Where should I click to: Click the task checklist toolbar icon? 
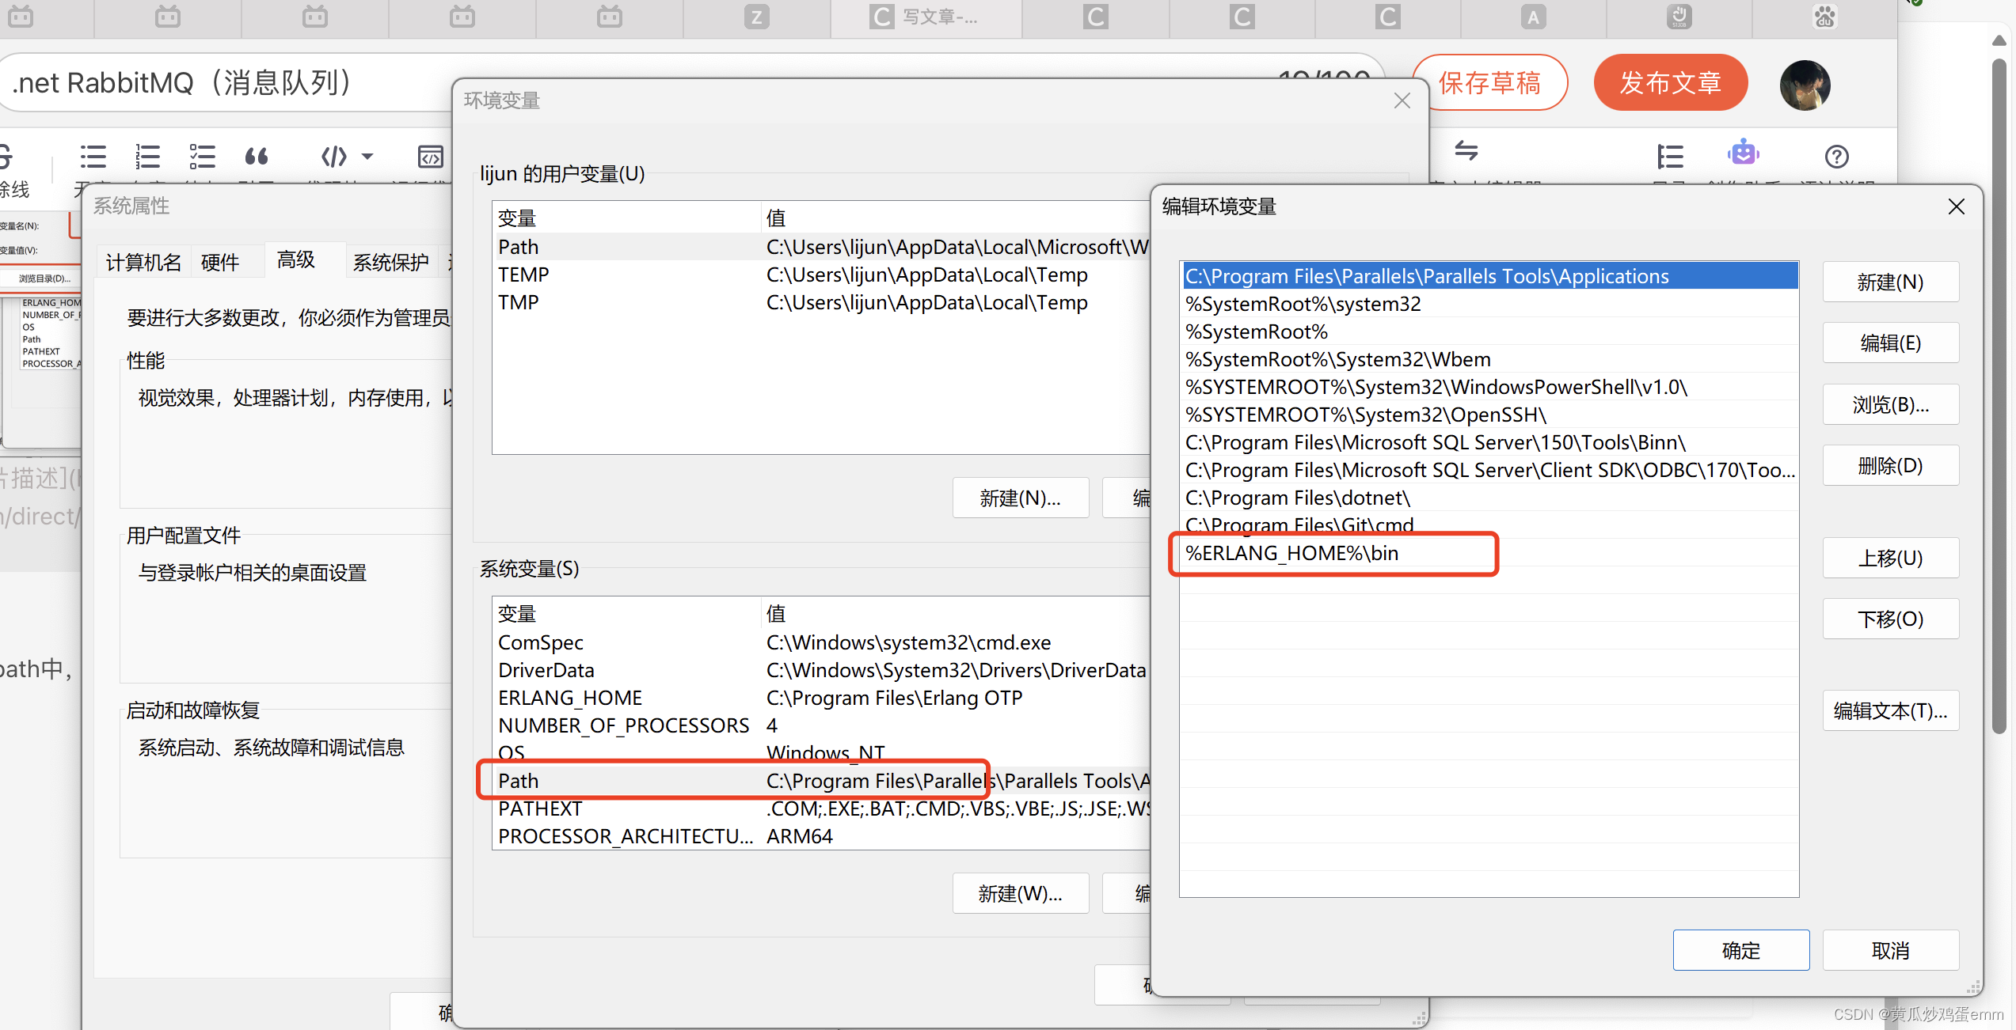(202, 157)
